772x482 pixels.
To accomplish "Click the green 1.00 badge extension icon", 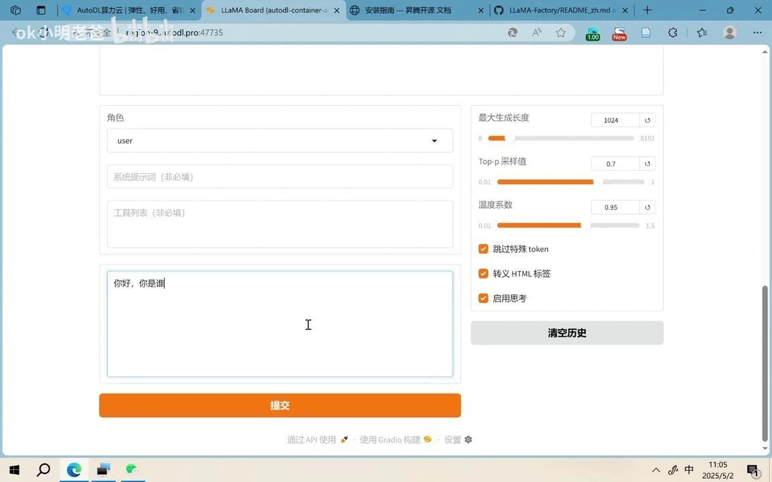I will (591, 32).
